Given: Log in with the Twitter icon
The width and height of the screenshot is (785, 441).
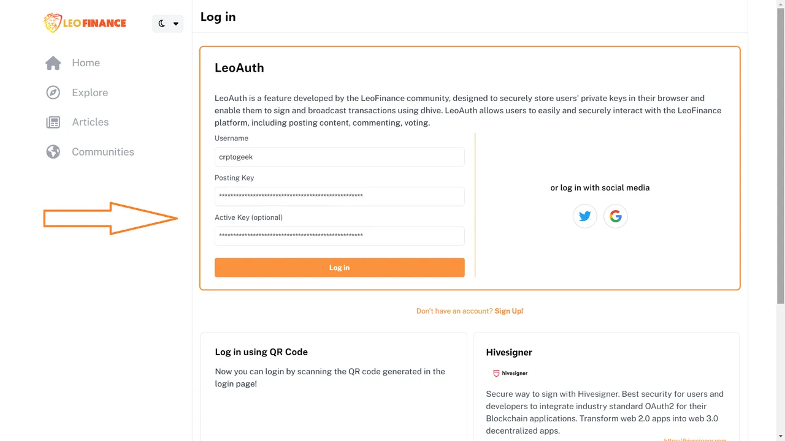Looking at the screenshot, I should (x=585, y=216).
